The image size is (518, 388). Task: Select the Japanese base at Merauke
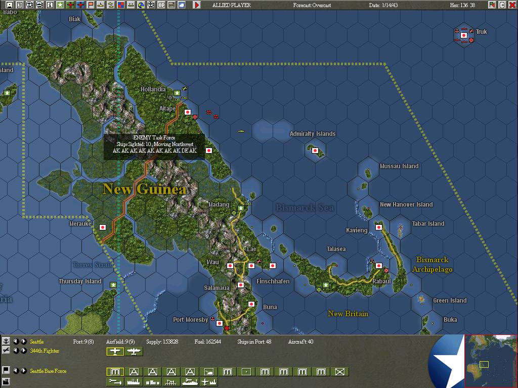(x=103, y=227)
